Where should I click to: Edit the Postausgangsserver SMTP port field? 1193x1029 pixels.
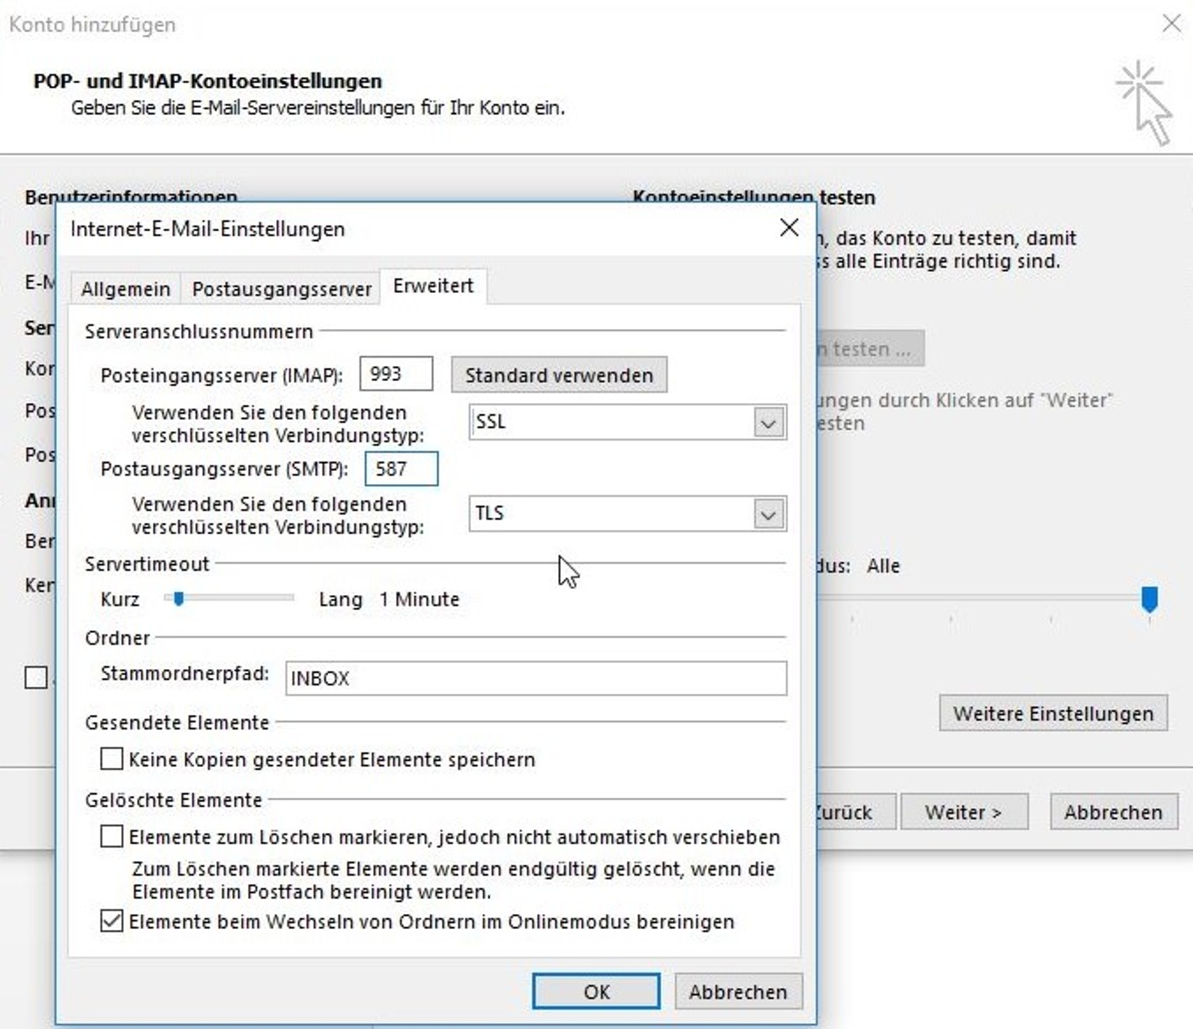pos(402,468)
